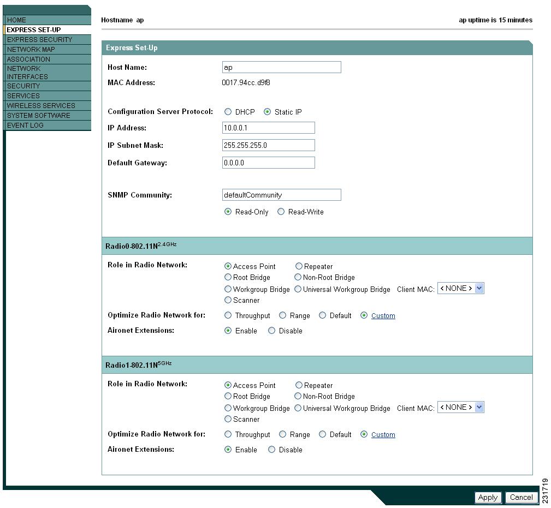Click the Apply button
The image size is (551, 508).
pyautogui.click(x=488, y=497)
